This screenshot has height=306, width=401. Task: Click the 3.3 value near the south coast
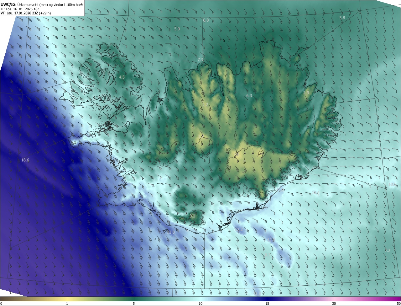(192, 216)
